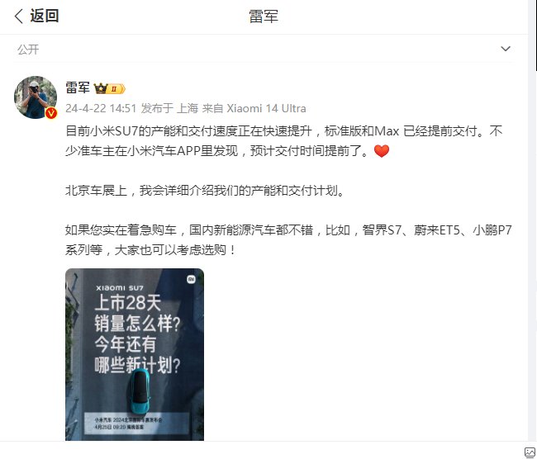Screen dimensions: 537x459
Task: Select the 24-4-22 14:51 post timestamp
Action: 101,108
